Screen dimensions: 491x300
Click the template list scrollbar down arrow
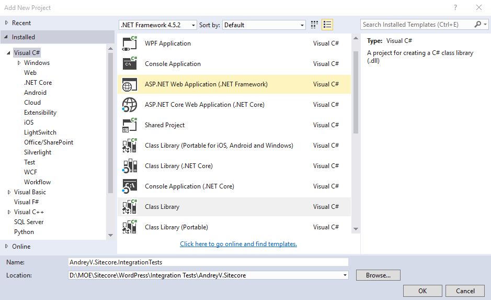point(356,229)
